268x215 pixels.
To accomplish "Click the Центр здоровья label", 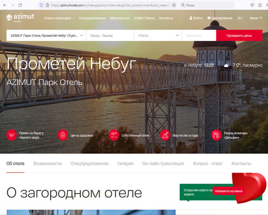I will pyautogui.click(x=82, y=135).
